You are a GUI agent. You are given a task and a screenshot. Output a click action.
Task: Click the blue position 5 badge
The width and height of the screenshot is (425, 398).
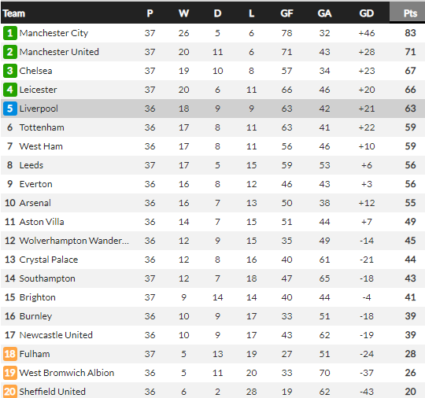10,109
